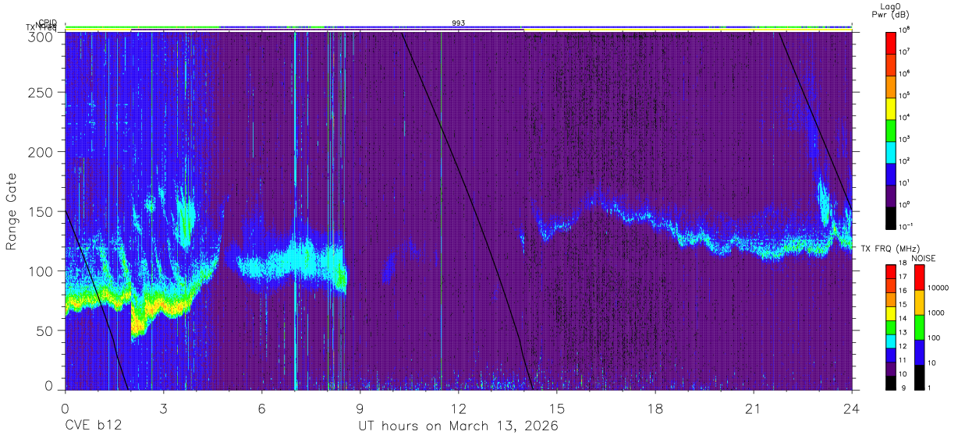The image size is (958, 442).
Task: Click the '993' CPID value above the plot
Action: pyautogui.click(x=458, y=23)
